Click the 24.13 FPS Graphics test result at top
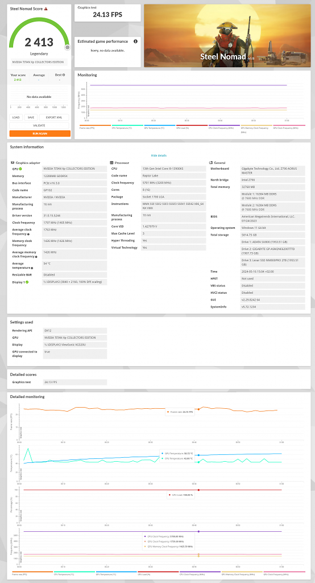Screen dimensions: 315x583 107,15
